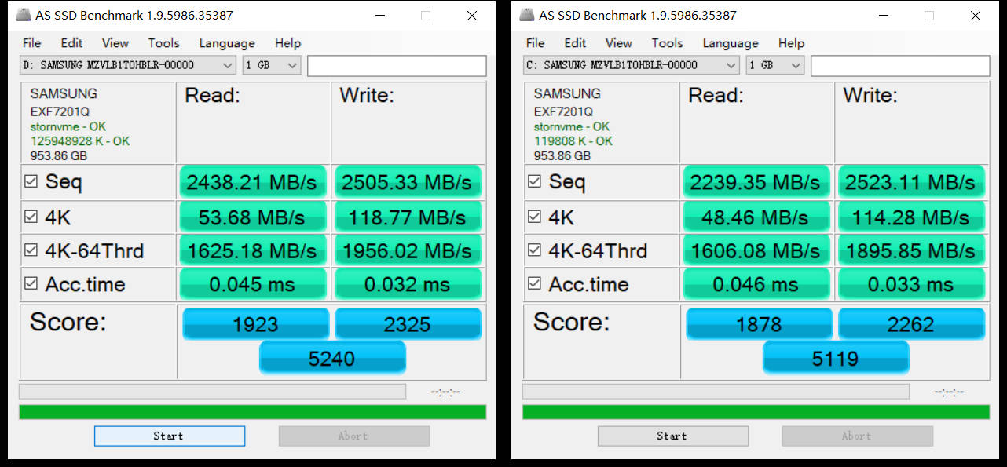Click the empty text field beside D: drive selector
The height and width of the screenshot is (467, 1007).
coord(397,66)
